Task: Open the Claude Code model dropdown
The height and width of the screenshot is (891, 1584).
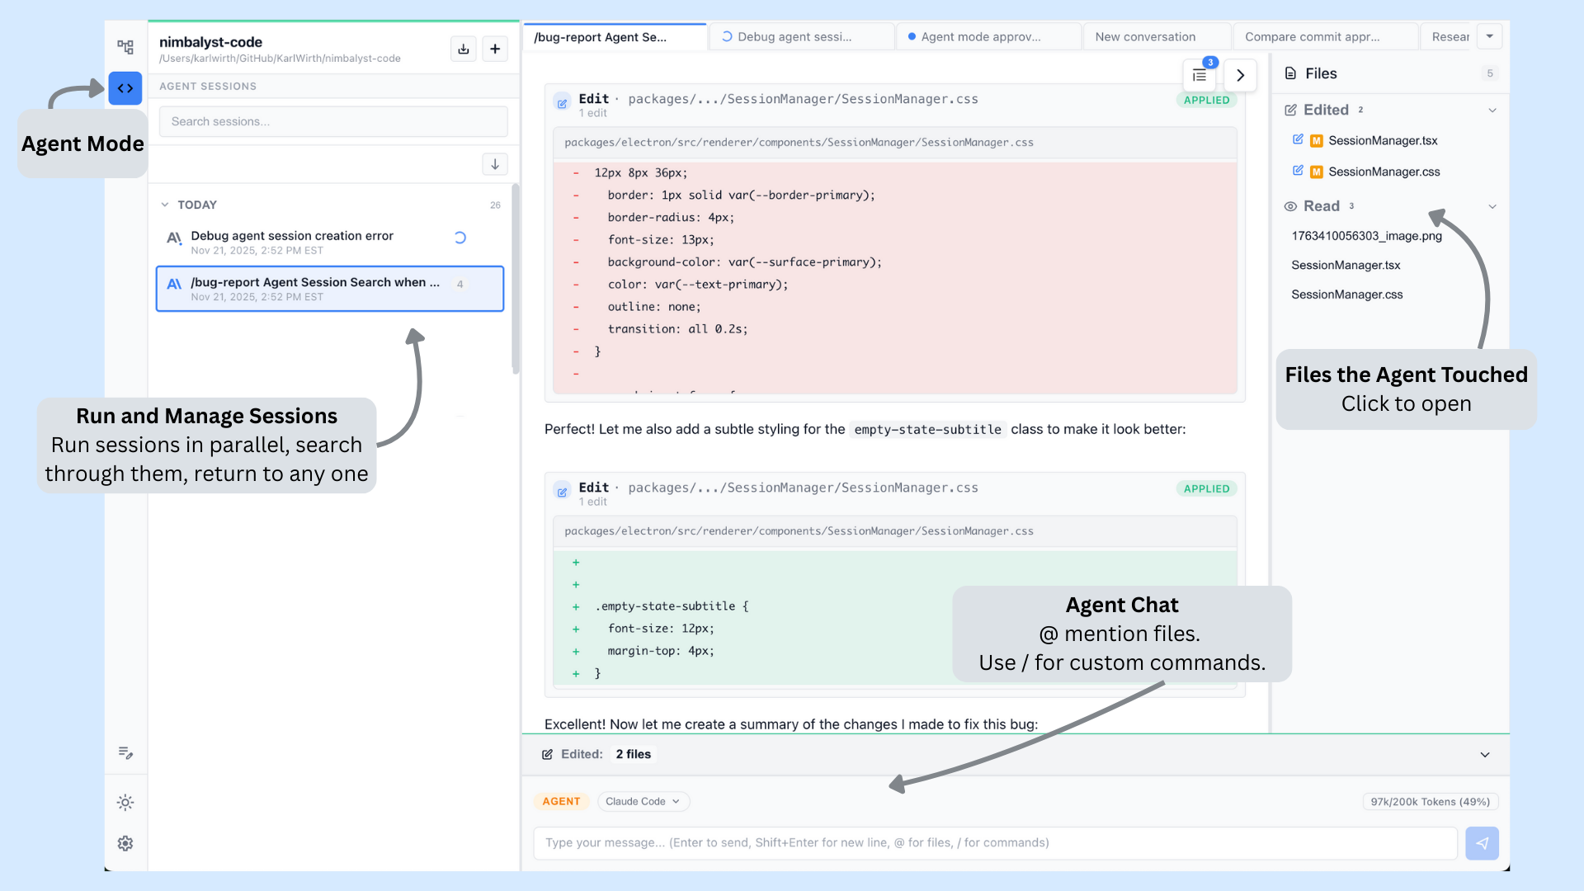Action: tap(643, 801)
